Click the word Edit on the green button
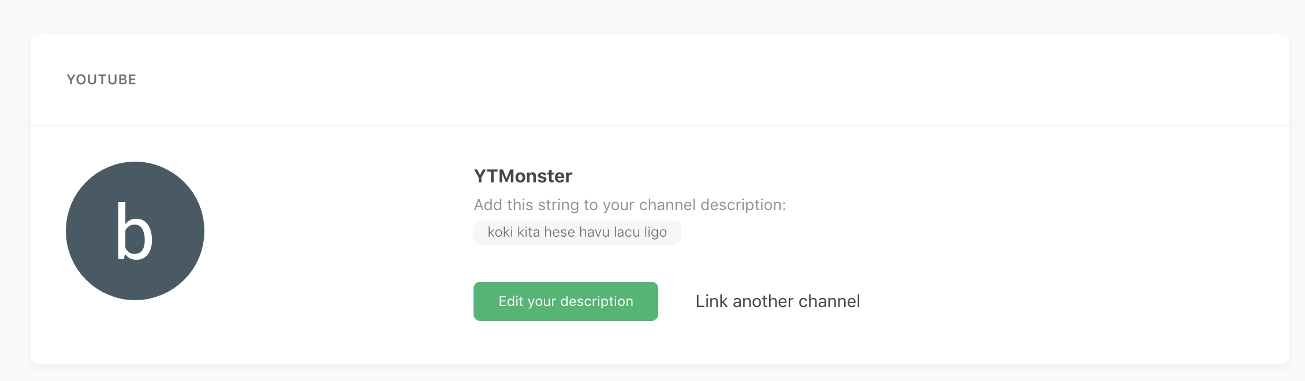The height and width of the screenshot is (381, 1305). pos(510,301)
